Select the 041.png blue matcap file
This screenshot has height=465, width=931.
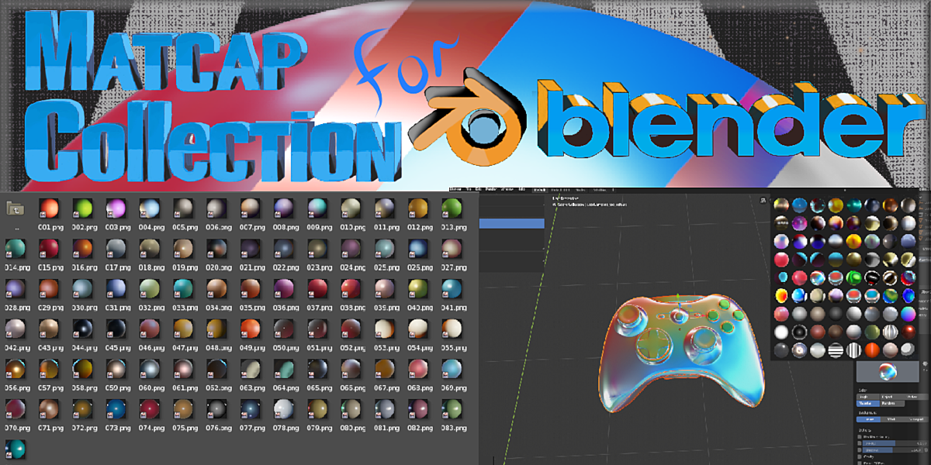(x=451, y=291)
